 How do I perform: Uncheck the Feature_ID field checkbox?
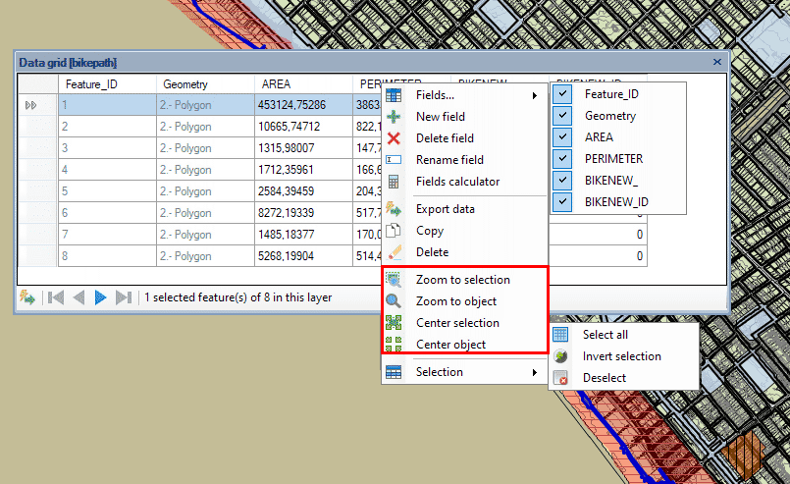click(x=563, y=94)
